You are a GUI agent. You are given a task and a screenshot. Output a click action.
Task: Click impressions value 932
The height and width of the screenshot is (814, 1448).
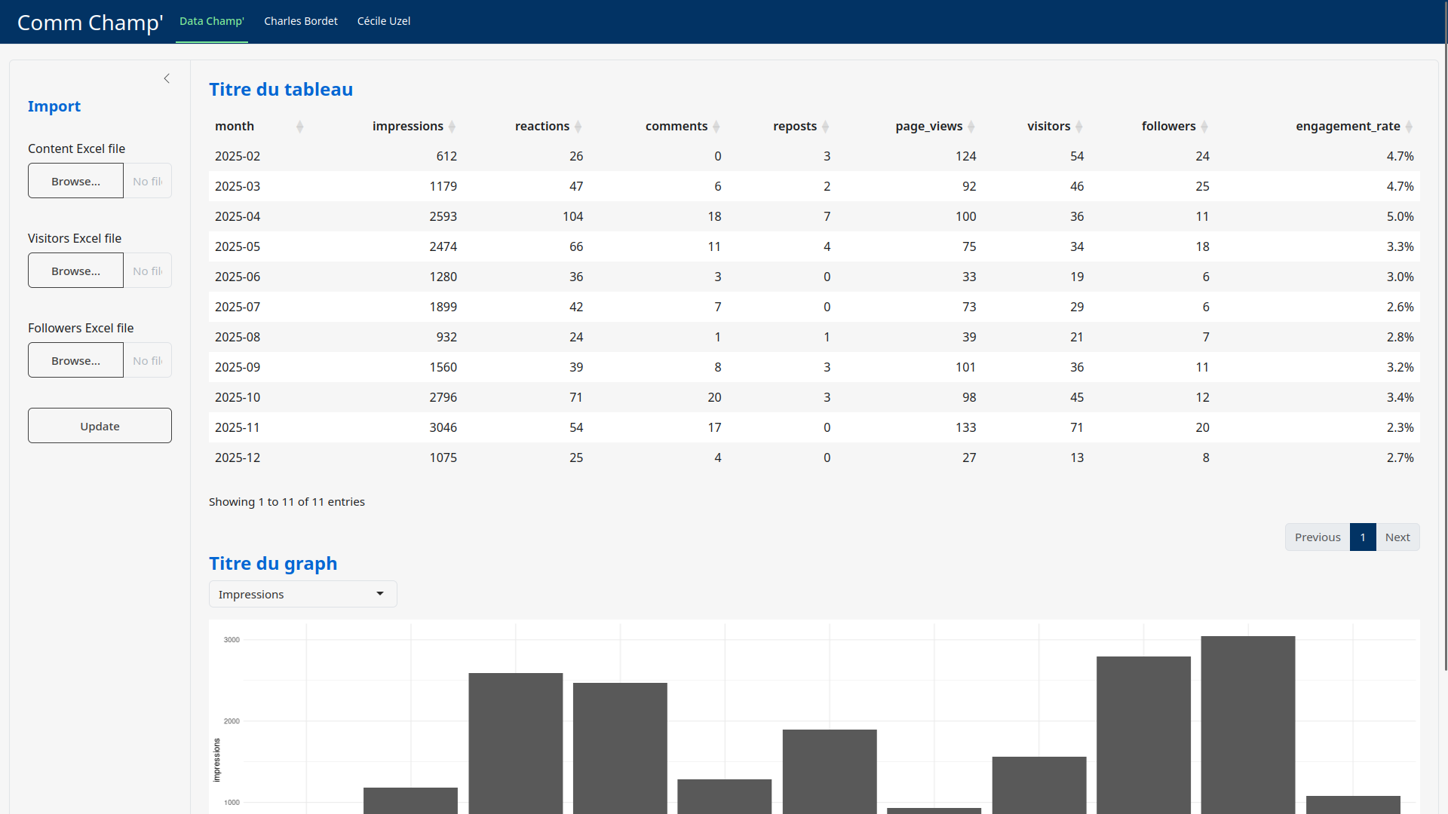point(446,337)
